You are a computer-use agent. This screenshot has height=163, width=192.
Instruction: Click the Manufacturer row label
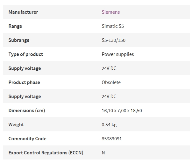(x=23, y=12)
